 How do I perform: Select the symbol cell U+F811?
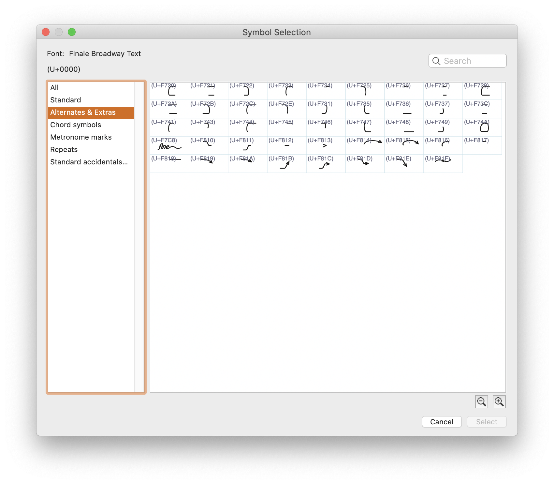pyautogui.click(x=247, y=145)
